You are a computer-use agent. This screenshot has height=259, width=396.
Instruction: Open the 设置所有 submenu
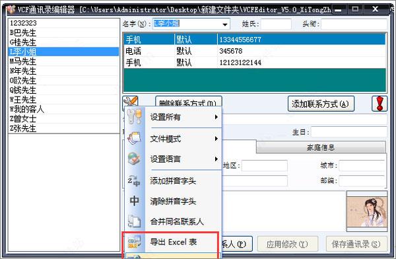(173, 117)
